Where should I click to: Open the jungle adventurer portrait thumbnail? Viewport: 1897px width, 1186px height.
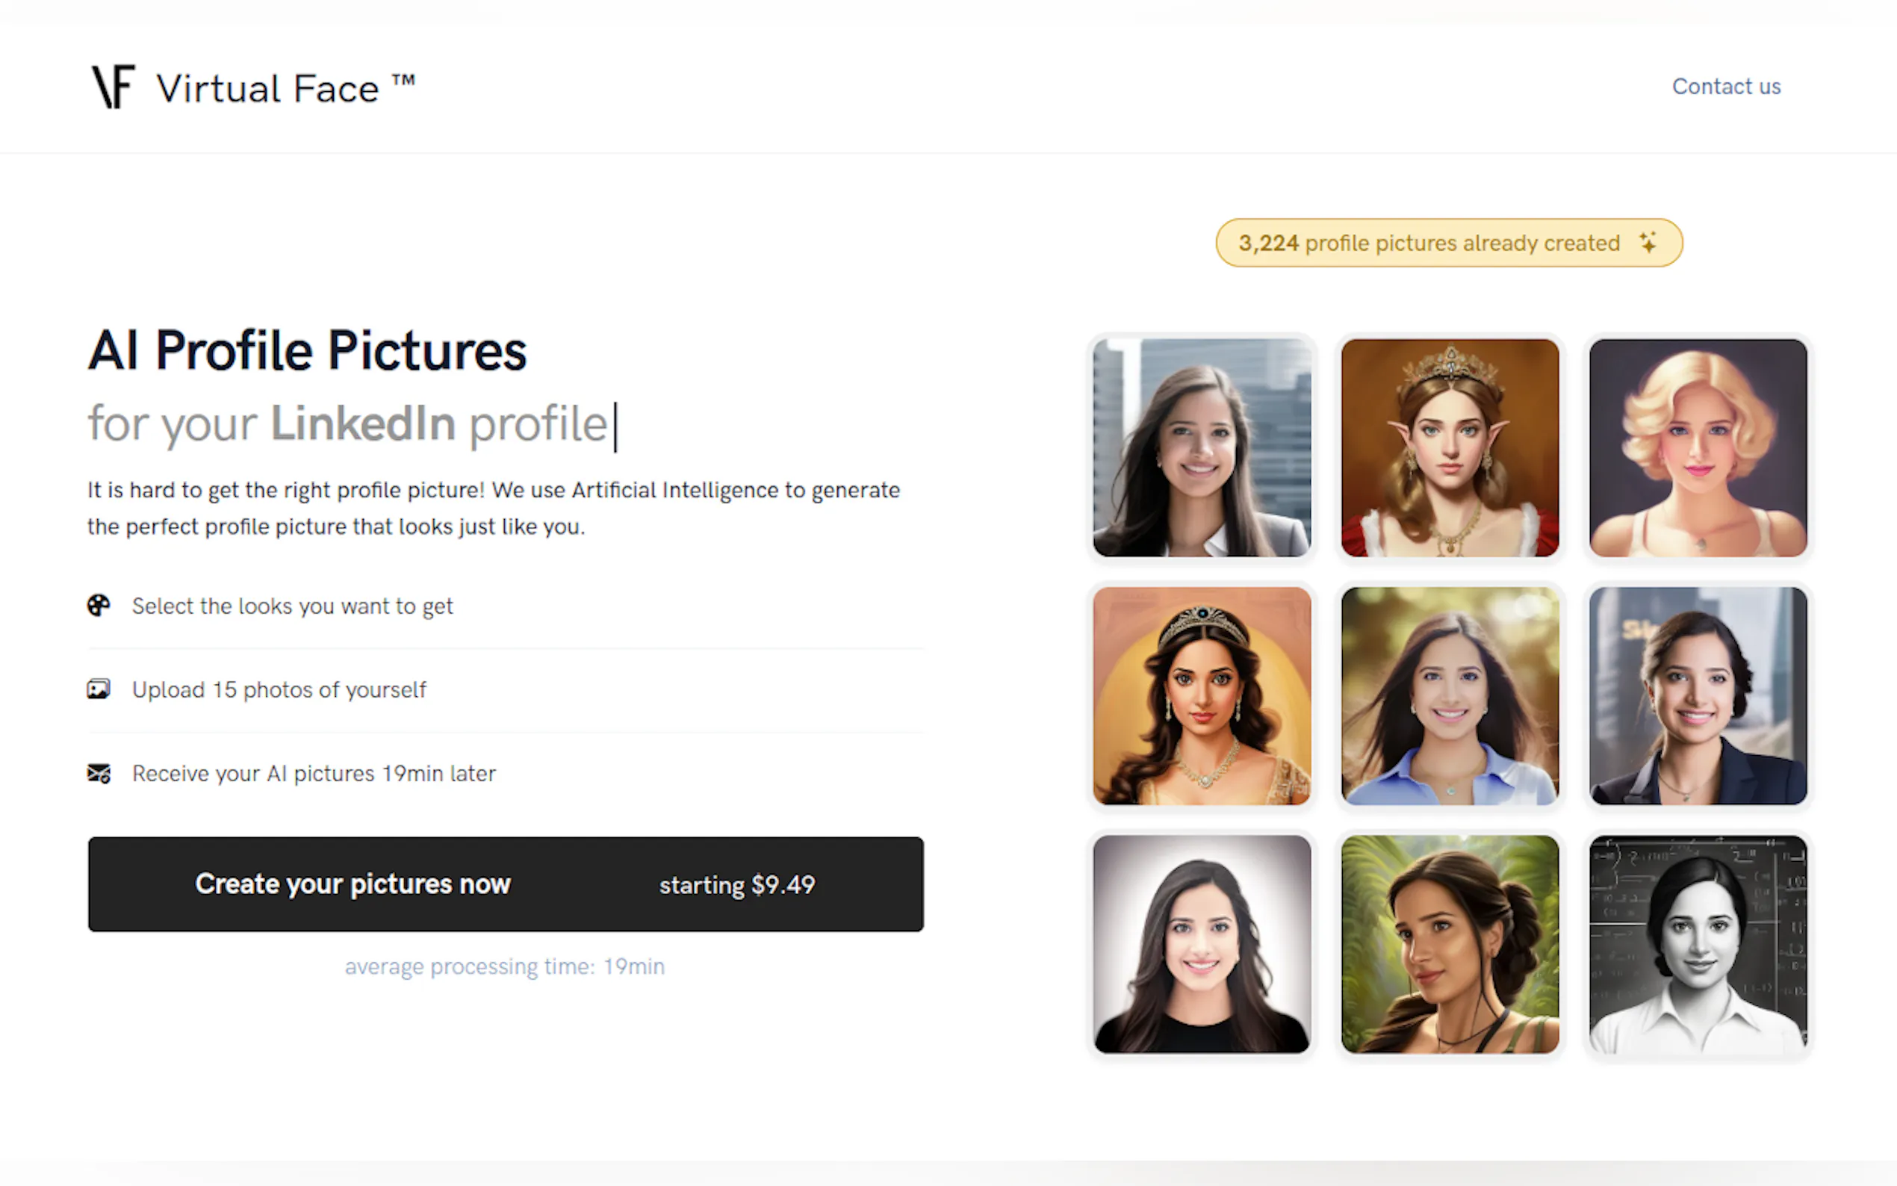tap(1449, 945)
